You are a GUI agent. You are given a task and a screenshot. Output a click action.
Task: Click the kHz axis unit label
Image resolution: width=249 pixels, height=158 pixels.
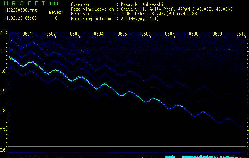4,32
